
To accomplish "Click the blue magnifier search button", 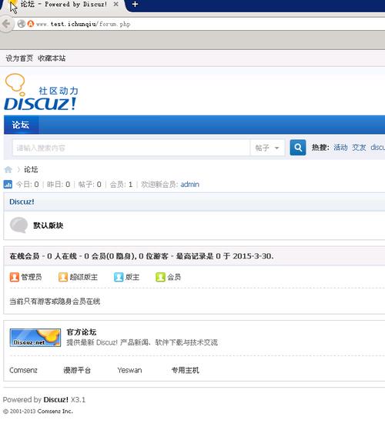I will point(298,148).
